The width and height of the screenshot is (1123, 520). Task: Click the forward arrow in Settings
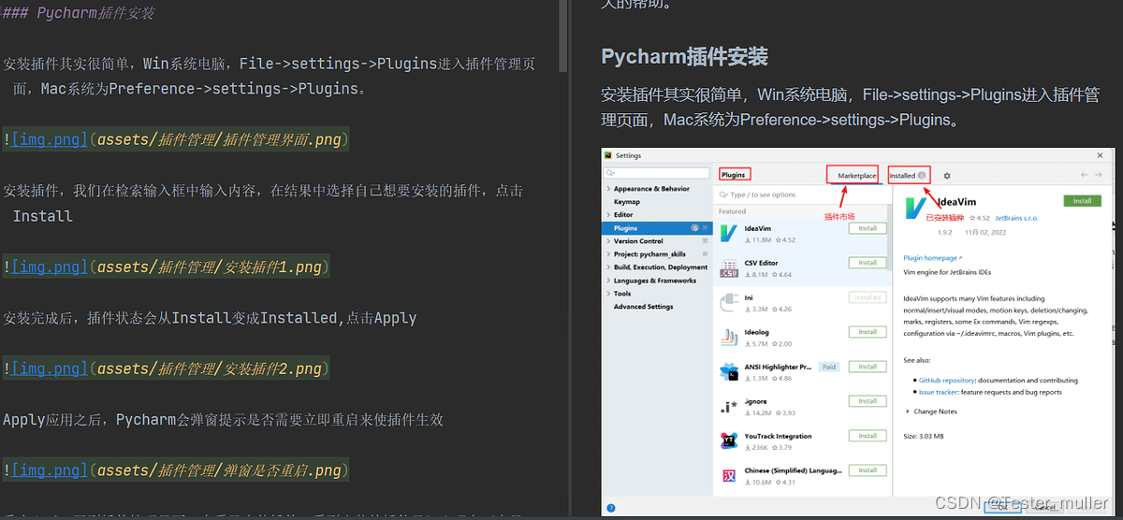1099,175
